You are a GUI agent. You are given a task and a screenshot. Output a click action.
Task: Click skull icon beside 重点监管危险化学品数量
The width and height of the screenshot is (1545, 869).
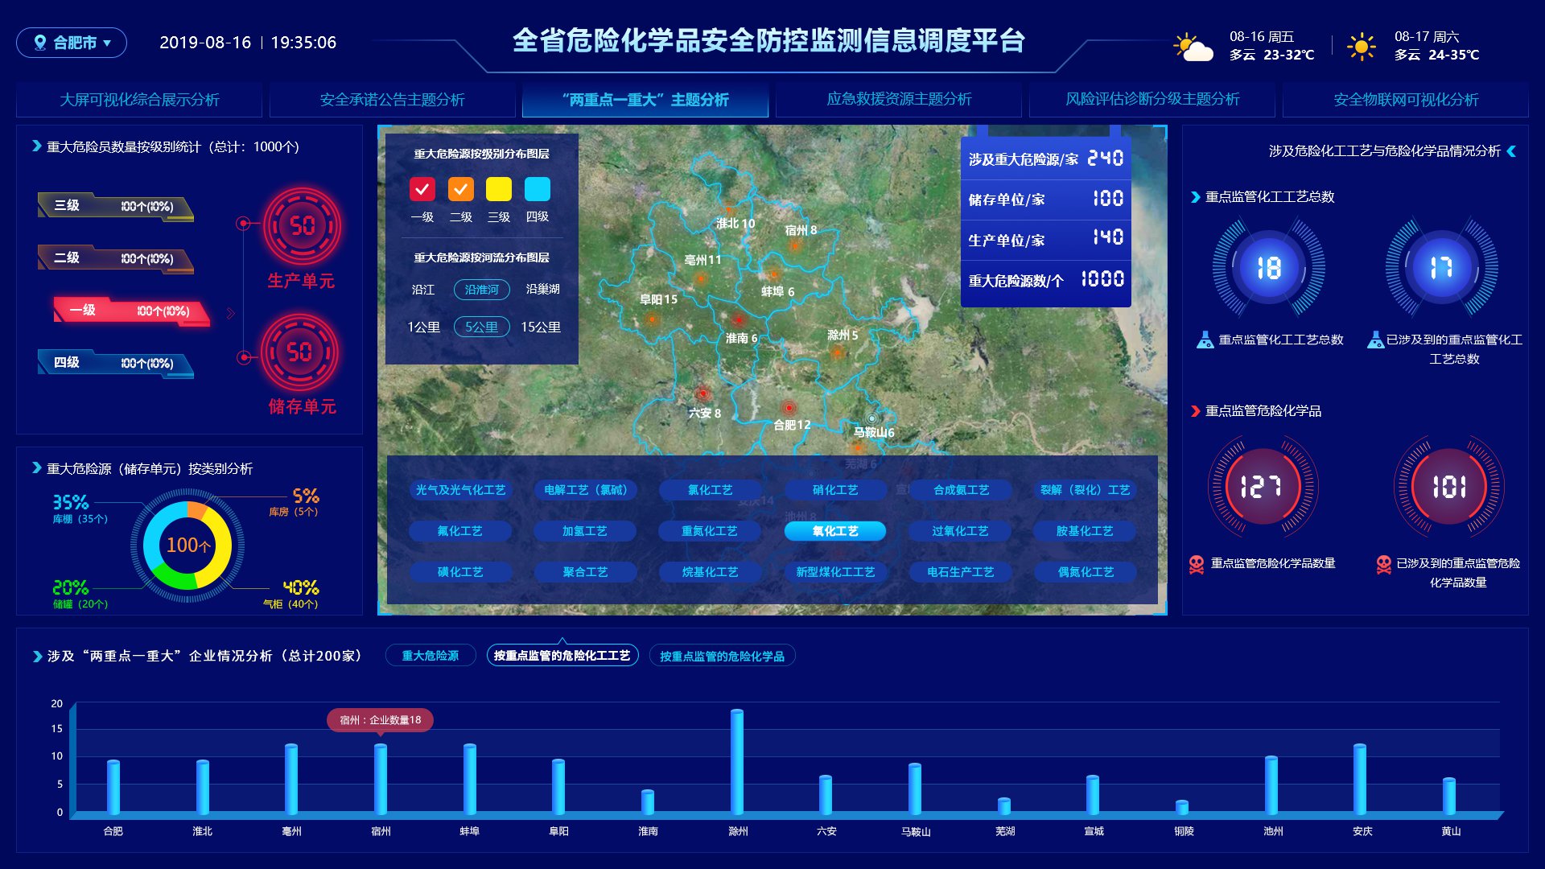pyautogui.click(x=1197, y=564)
